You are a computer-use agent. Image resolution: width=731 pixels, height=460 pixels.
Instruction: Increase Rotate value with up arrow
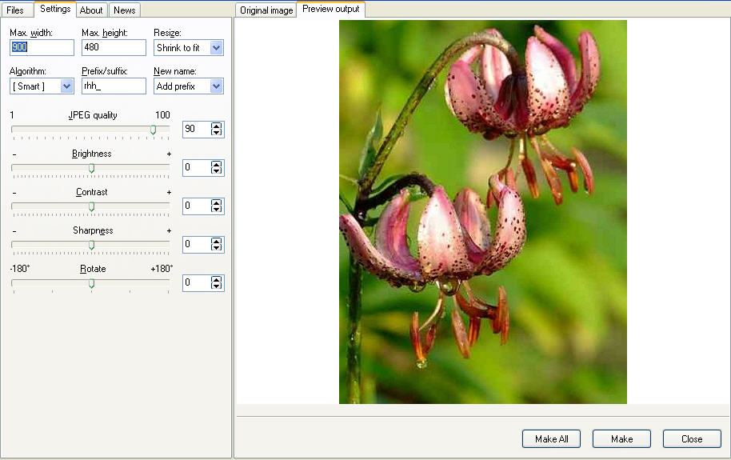click(216, 279)
